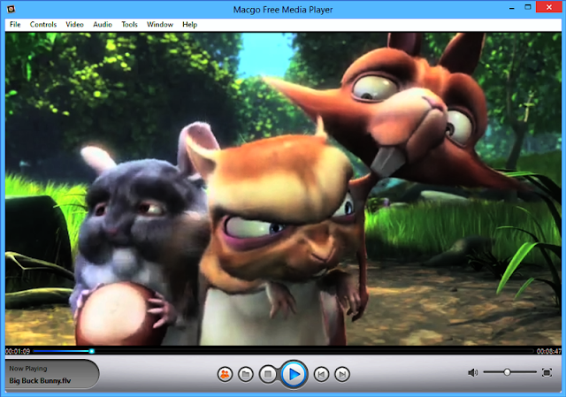Open the Help menu
The width and height of the screenshot is (566, 397).
coord(190,25)
